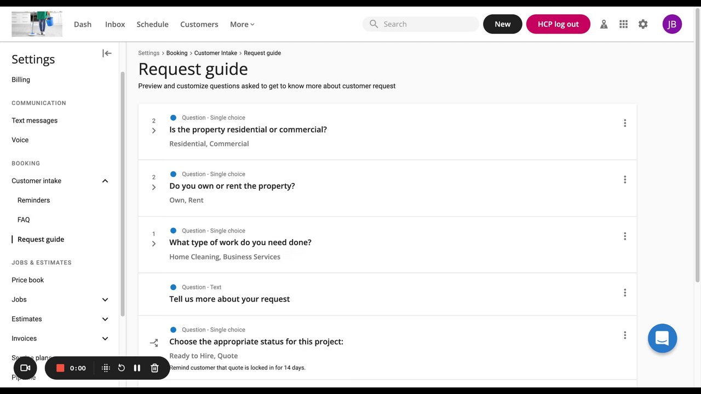Open the settings gear icon
701x394 pixels.
[x=643, y=24]
